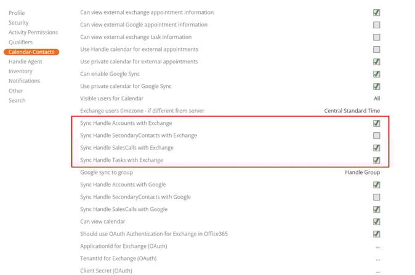Select Qualifiers in the sidebar
Screen dimensions: 415x275
[21, 42]
